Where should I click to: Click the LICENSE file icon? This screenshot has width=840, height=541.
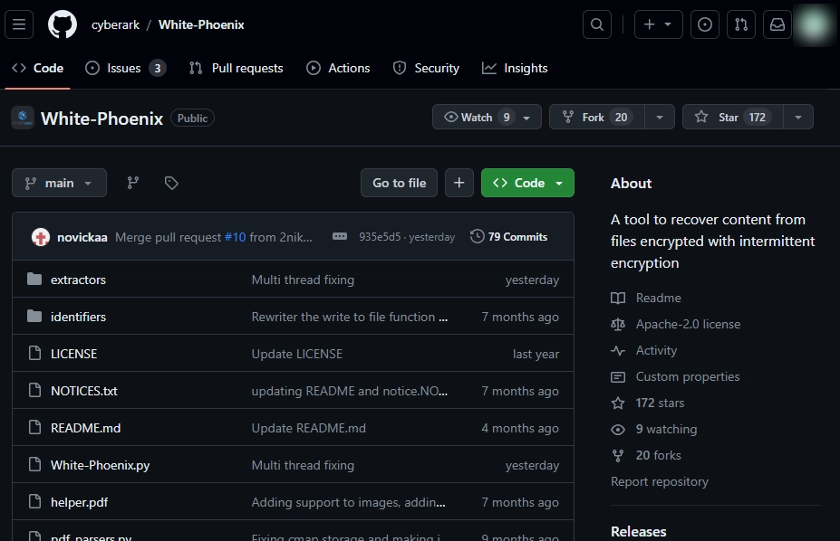[34, 353]
